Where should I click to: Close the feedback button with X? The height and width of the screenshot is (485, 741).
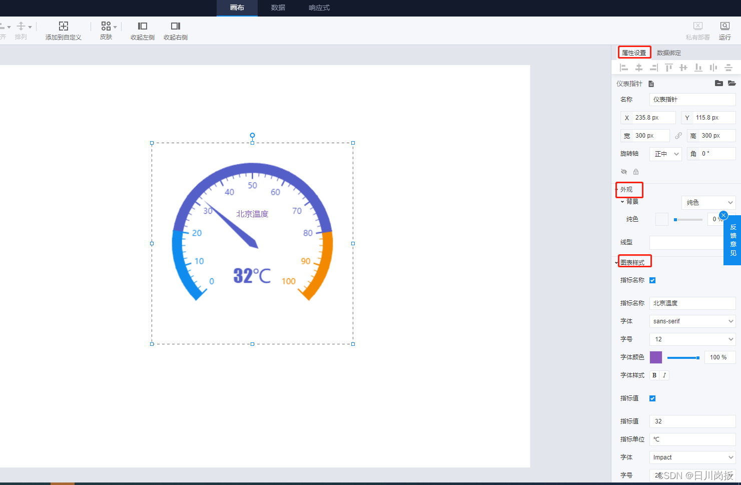pos(723,216)
